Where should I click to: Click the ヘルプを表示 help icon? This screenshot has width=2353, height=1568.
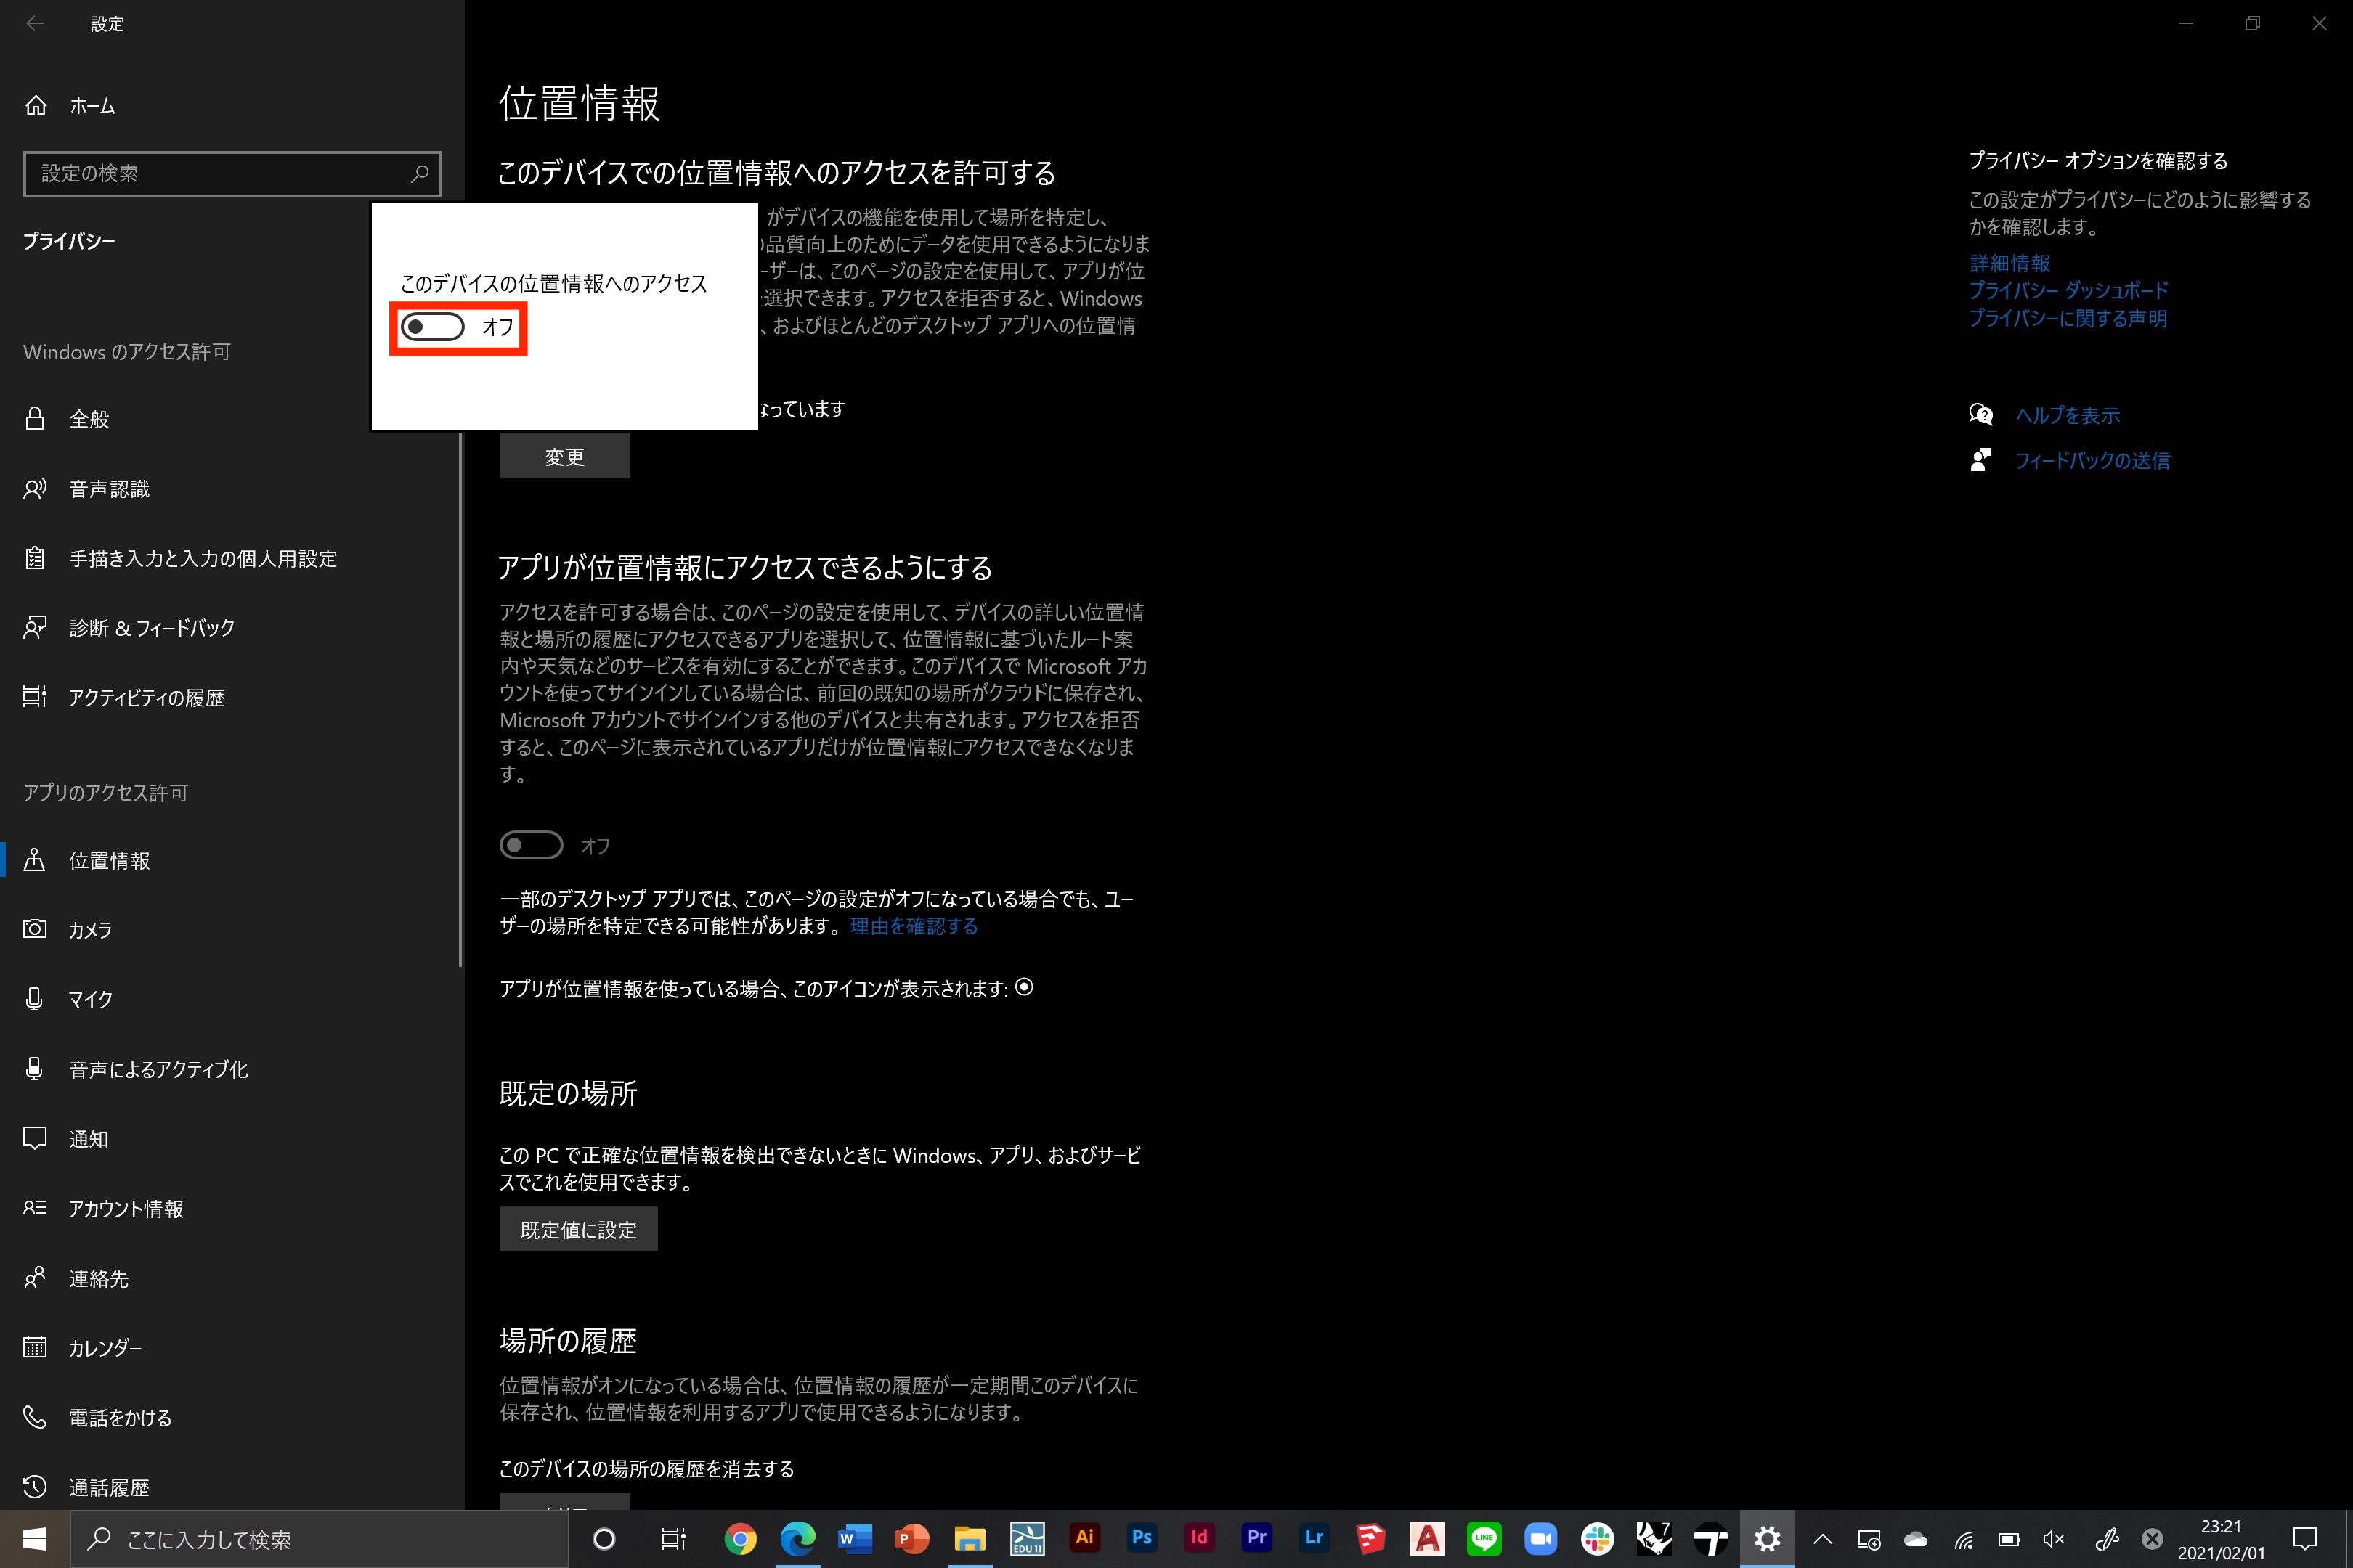1980,415
